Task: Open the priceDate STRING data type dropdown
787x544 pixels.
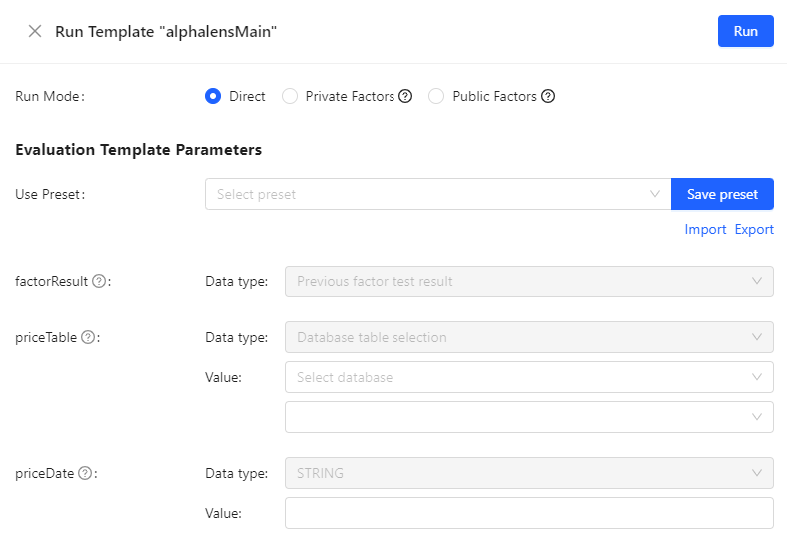Action: coord(528,473)
